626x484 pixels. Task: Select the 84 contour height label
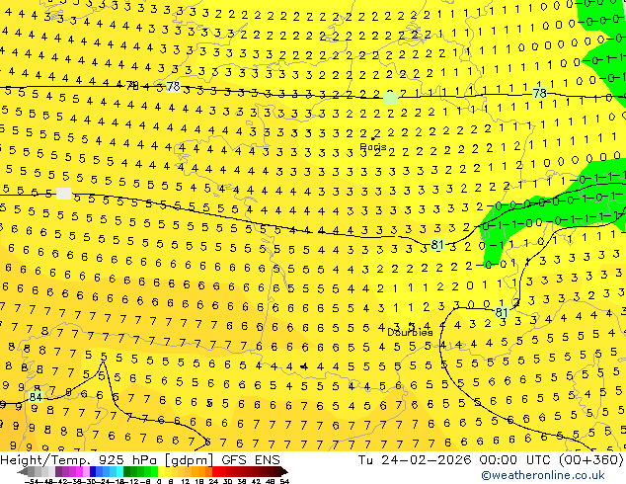pos(36,397)
